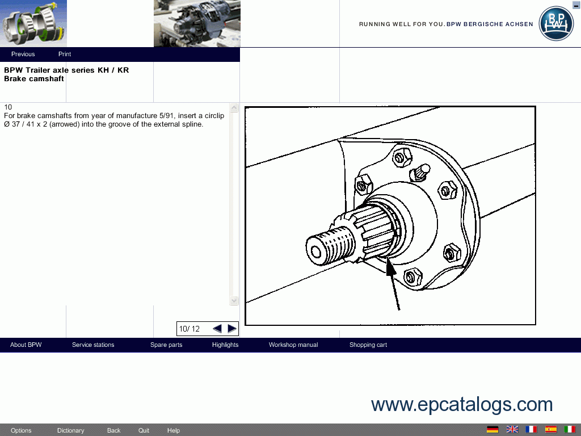Click the wheel bearing thumbnail image
This screenshot has width=581, height=436.
[x=33, y=23]
